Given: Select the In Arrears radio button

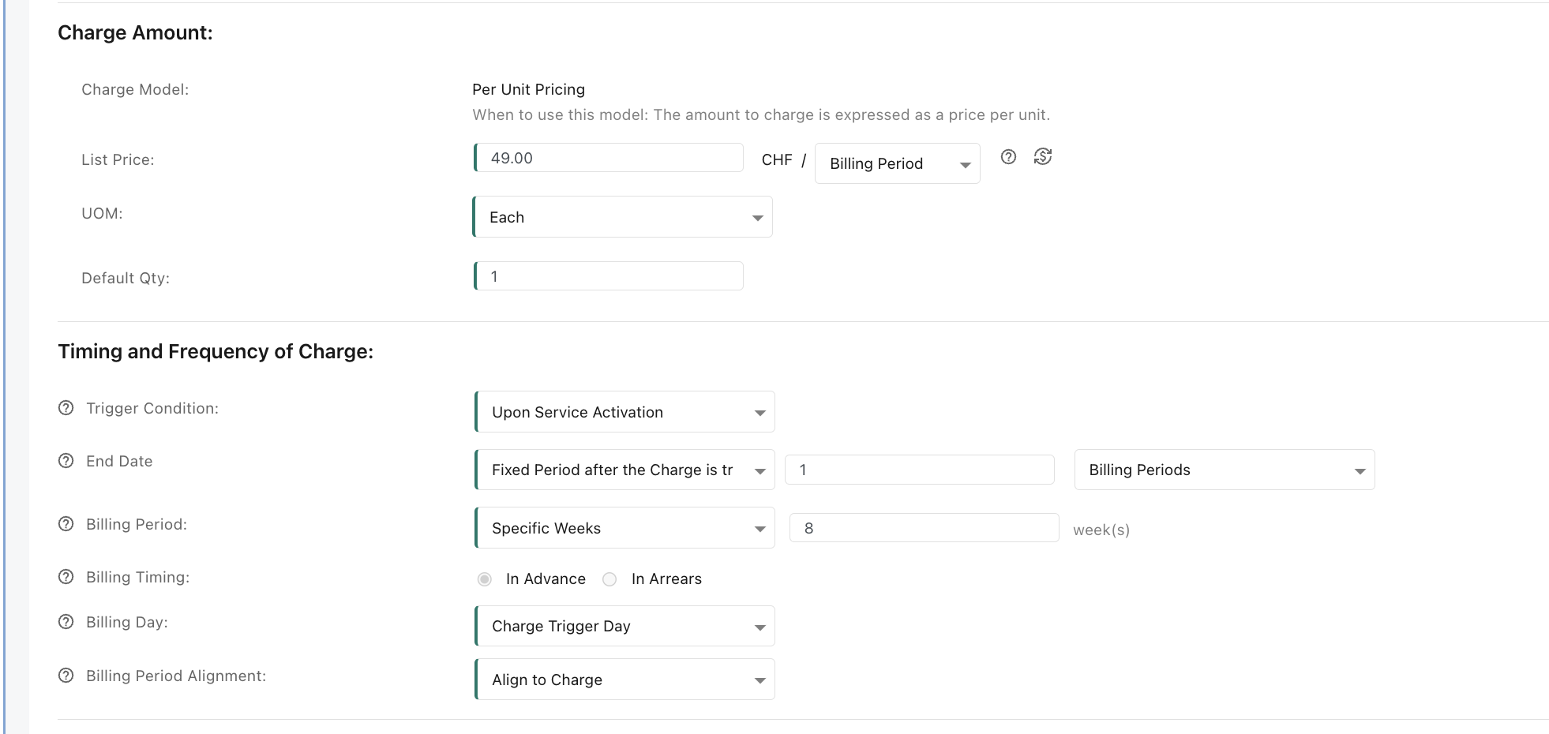Looking at the screenshot, I should click(609, 579).
